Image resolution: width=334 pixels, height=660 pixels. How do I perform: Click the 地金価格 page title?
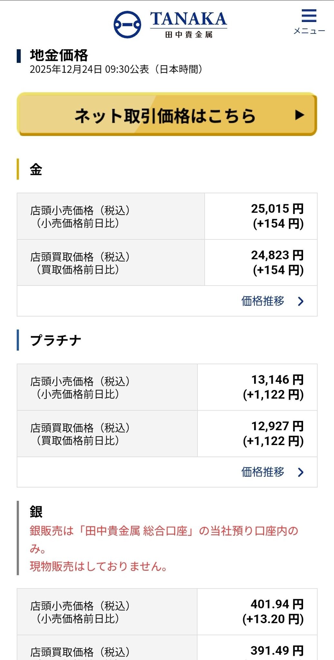pos(59,55)
